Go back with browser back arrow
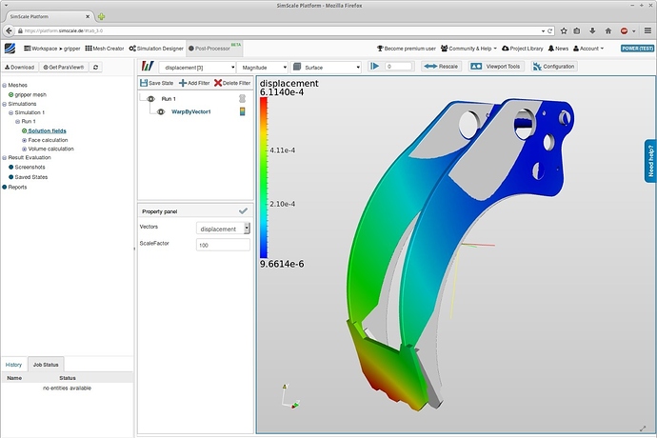Viewport: 657px width, 438px height. pyautogui.click(x=9, y=30)
